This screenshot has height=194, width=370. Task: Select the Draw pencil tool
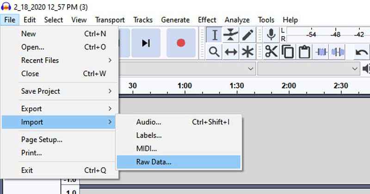click(x=248, y=35)
